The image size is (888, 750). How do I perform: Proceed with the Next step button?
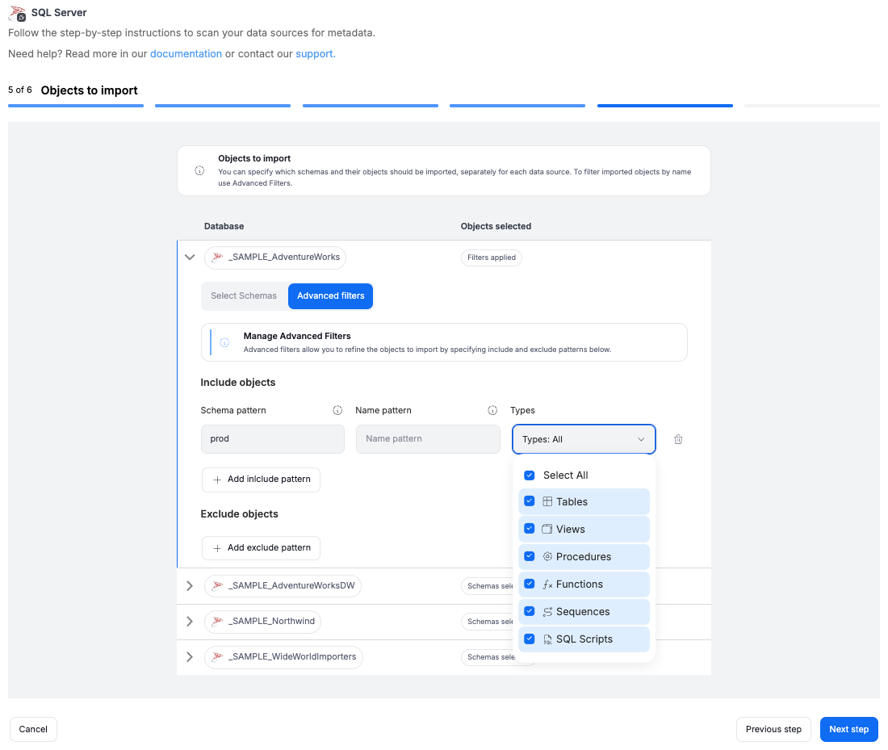tap(849, 729)
